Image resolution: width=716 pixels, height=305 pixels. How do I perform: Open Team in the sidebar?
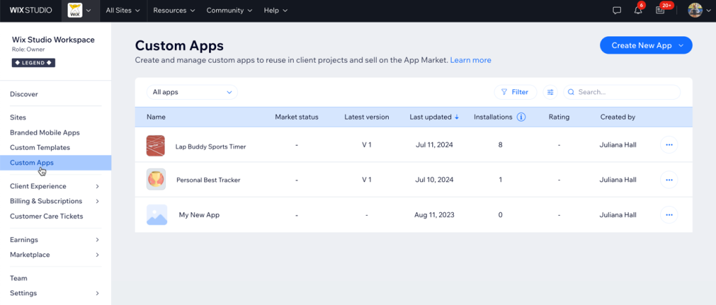tap(18, 278)
